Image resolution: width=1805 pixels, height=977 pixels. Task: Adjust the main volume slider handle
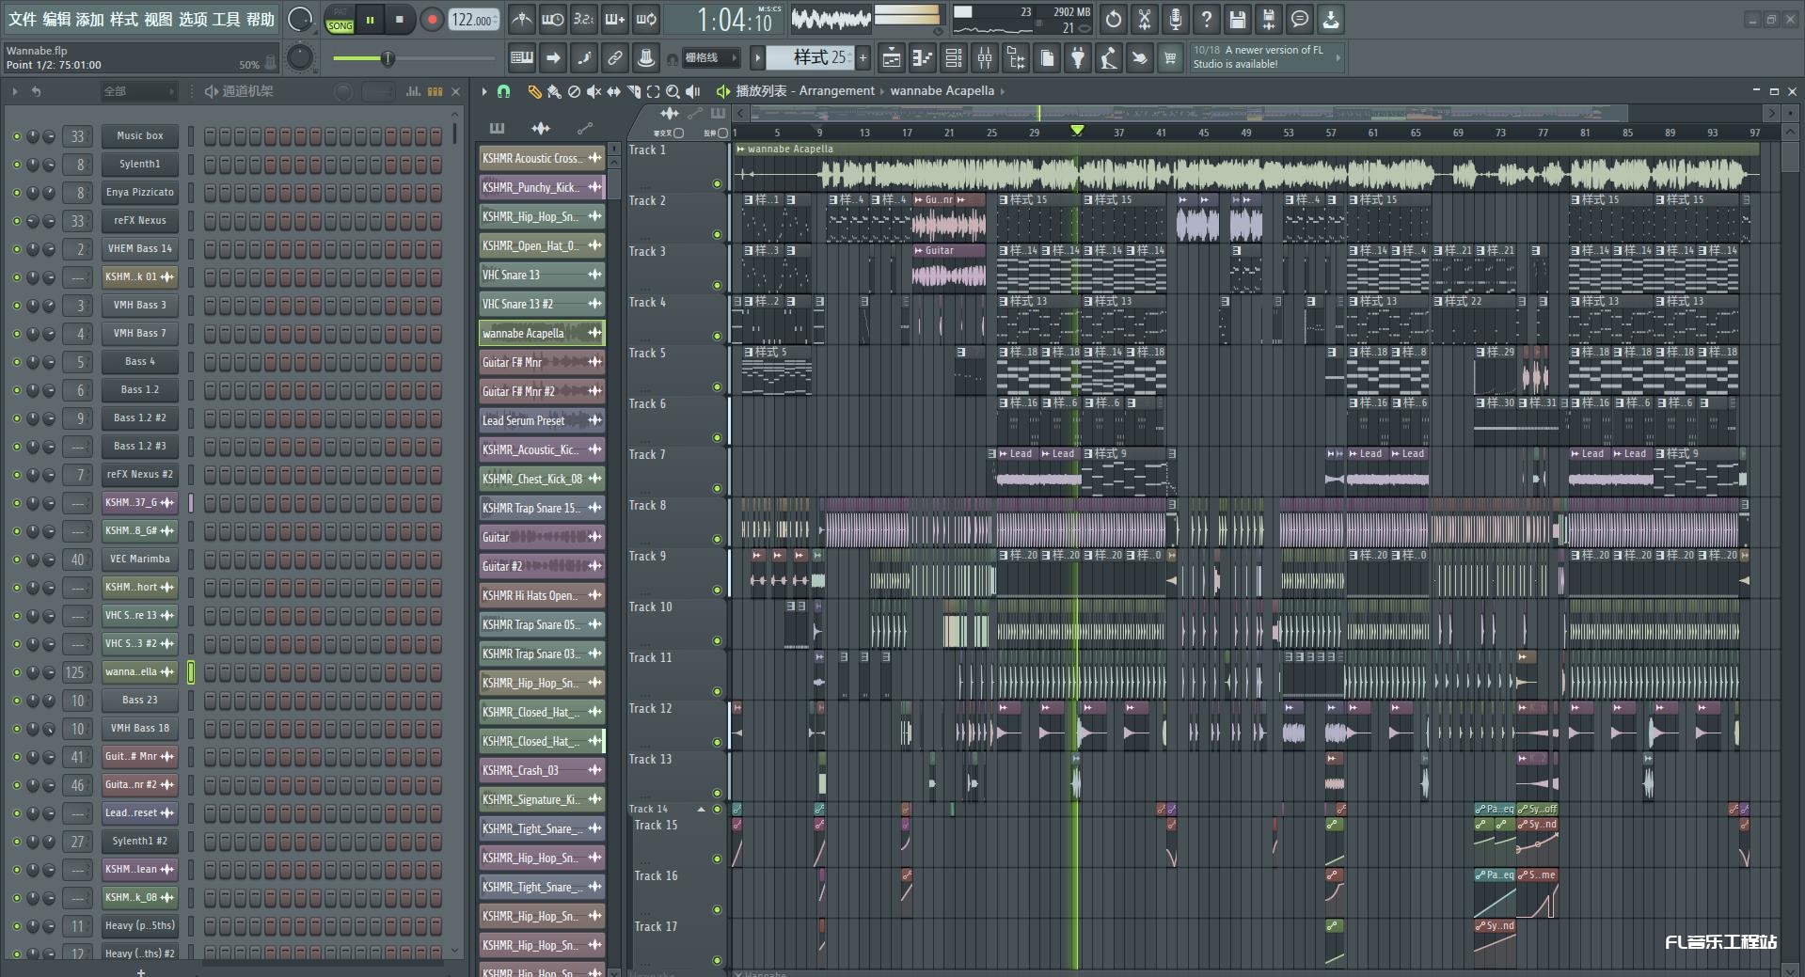[387, 58]
